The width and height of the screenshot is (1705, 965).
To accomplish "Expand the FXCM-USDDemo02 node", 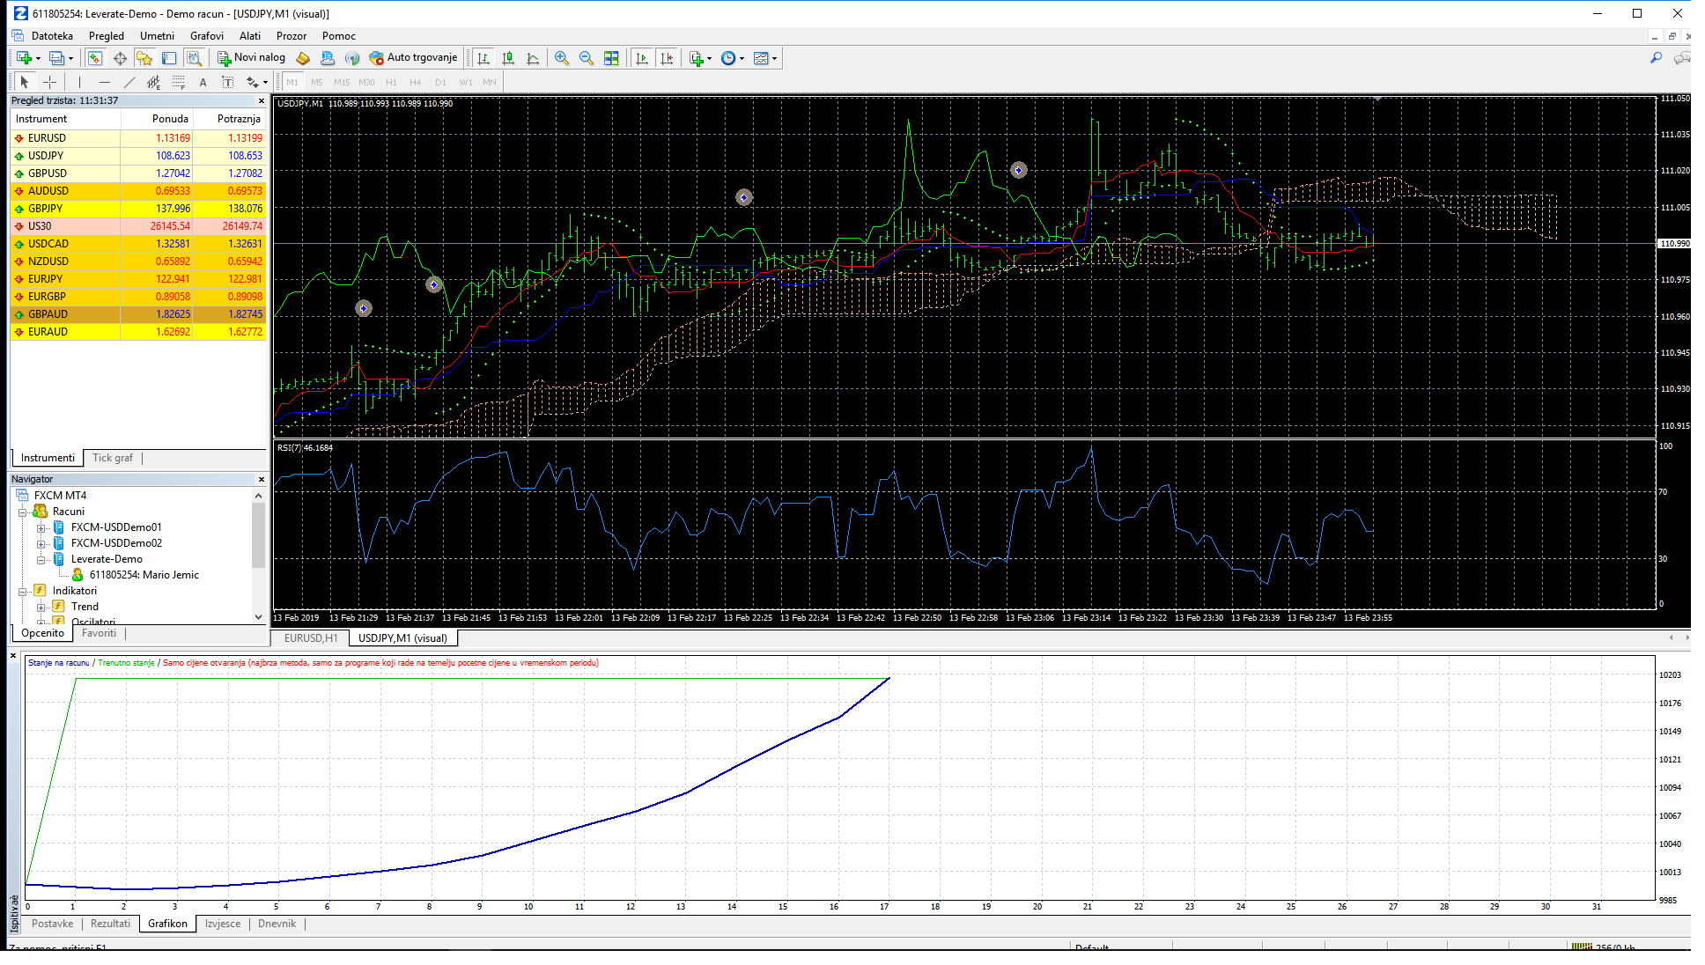I will tap(41, 544).
